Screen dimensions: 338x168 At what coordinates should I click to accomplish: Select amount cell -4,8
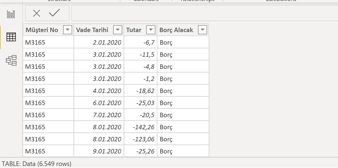(x=140, y=66)
